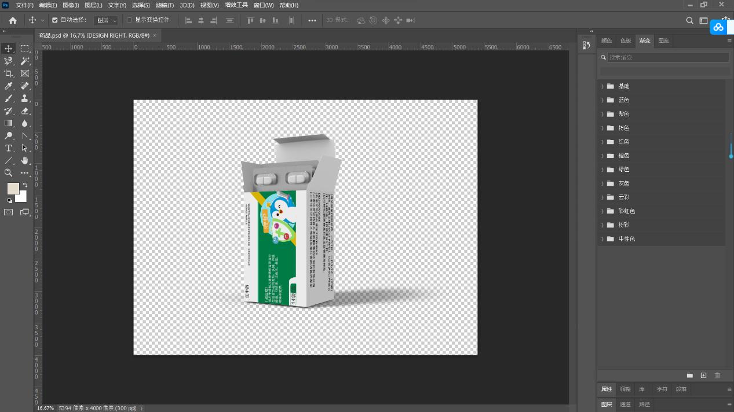734x412 pixels.
Task: Expand the 彩虹色 gradient folder
Action: 602,211
